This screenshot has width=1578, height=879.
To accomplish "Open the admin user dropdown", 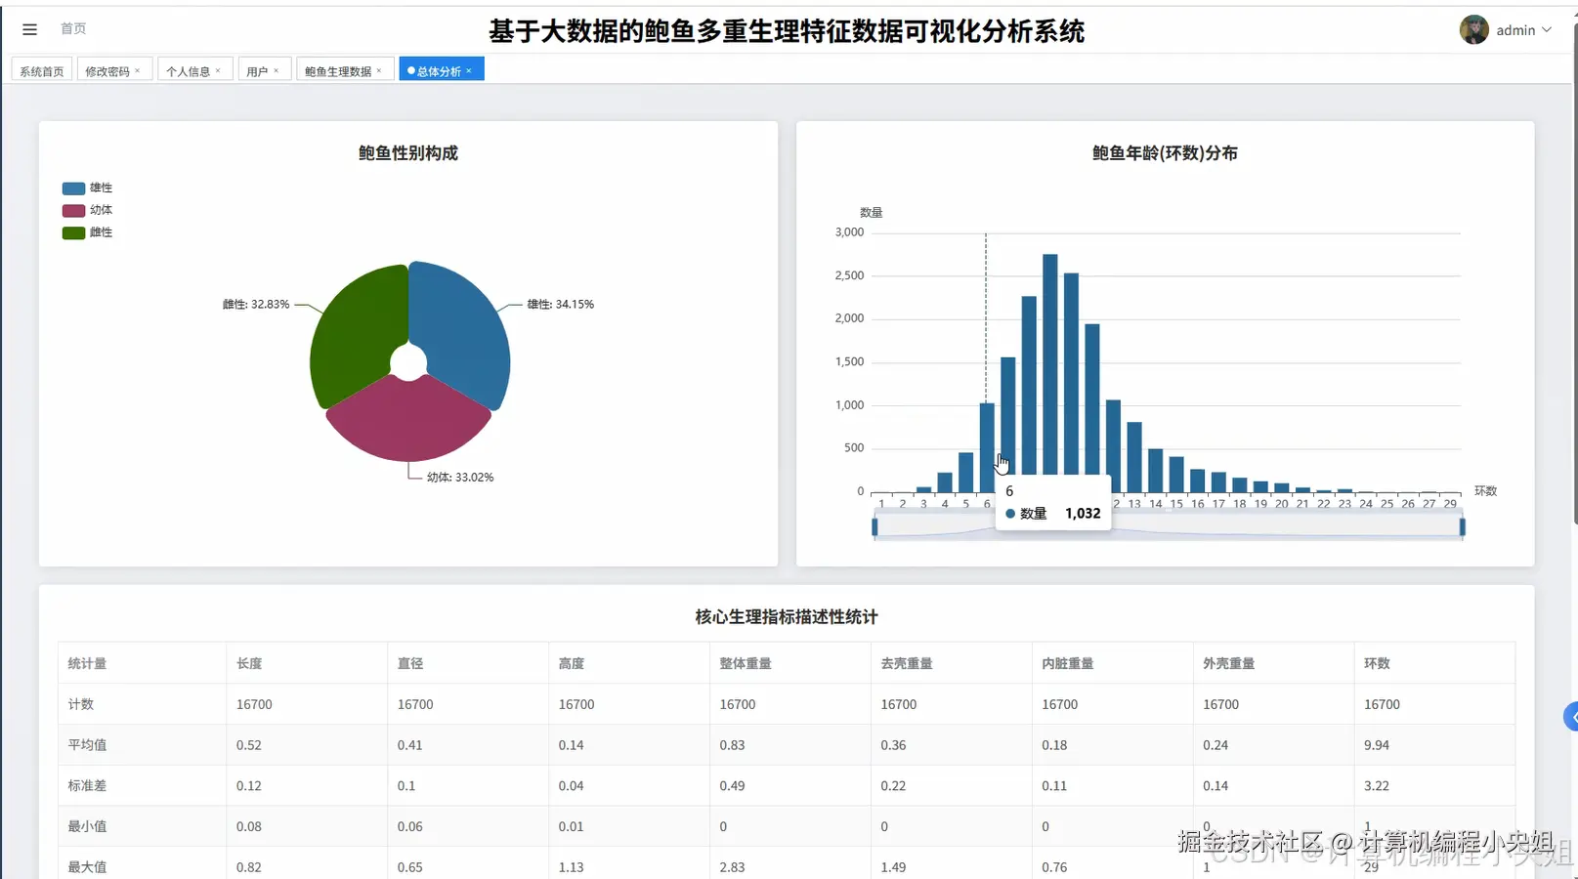I will tap(1523, 30).
